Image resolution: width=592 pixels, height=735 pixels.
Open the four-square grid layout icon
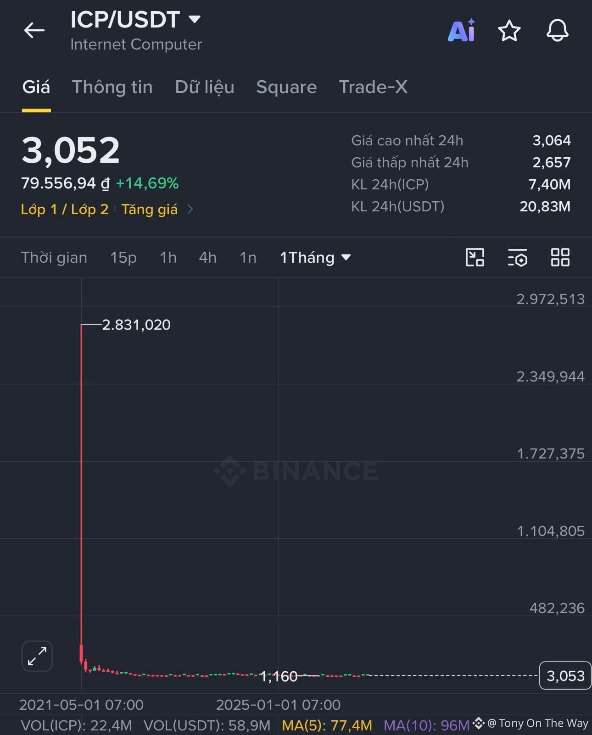pos(560,257)
